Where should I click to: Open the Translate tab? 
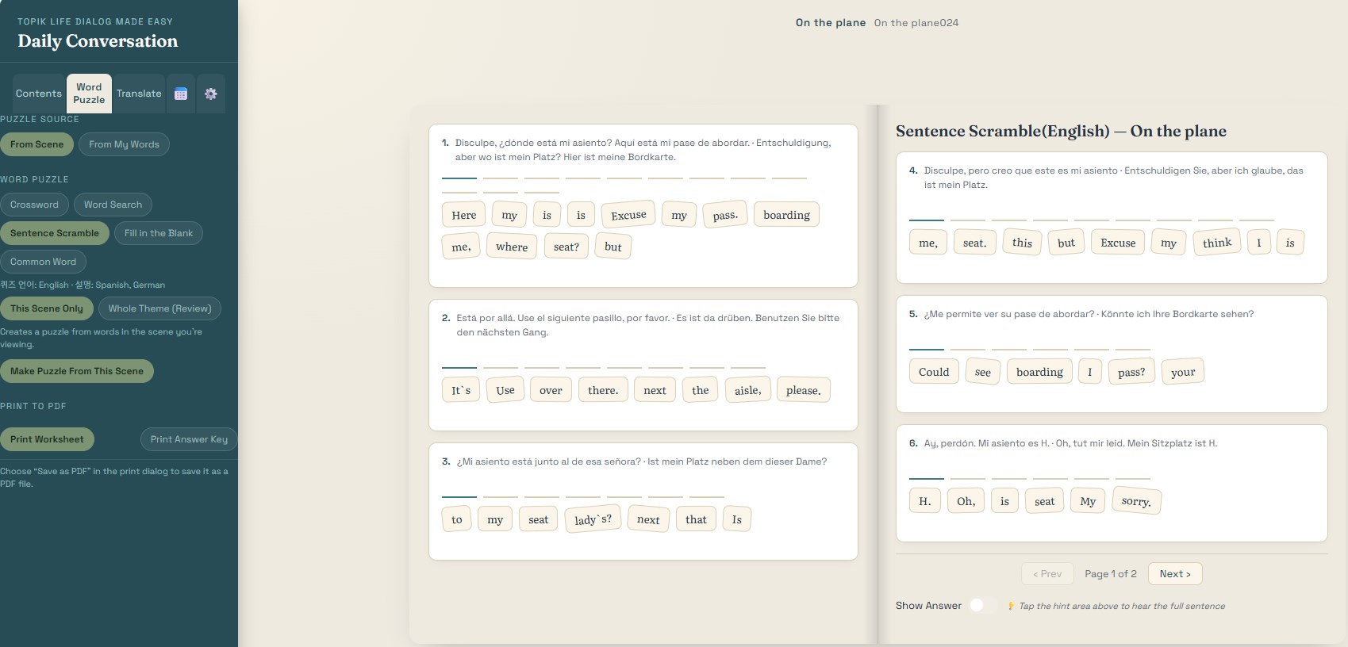click(139, 94)
